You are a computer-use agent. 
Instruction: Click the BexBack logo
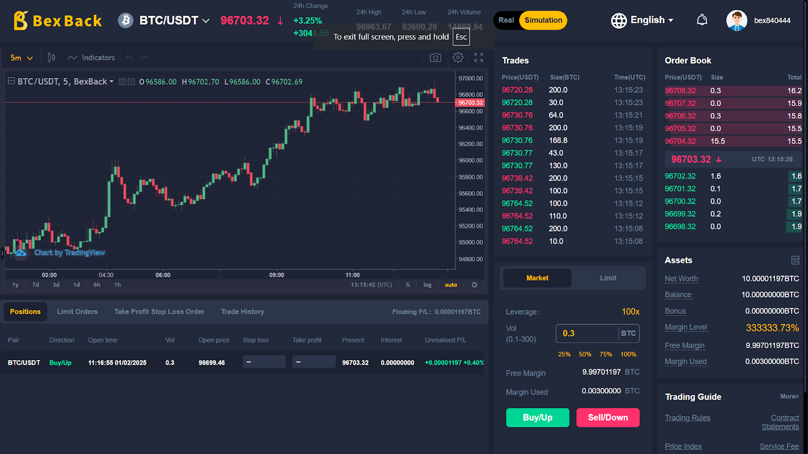58,21
